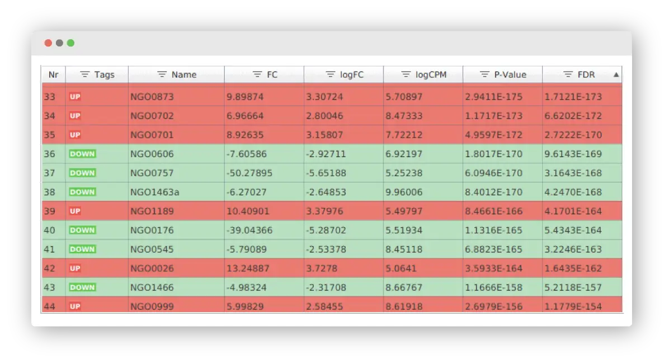Screen dimensions: 669x363
Task: Select gene name NGO0999
Action: 152,307
